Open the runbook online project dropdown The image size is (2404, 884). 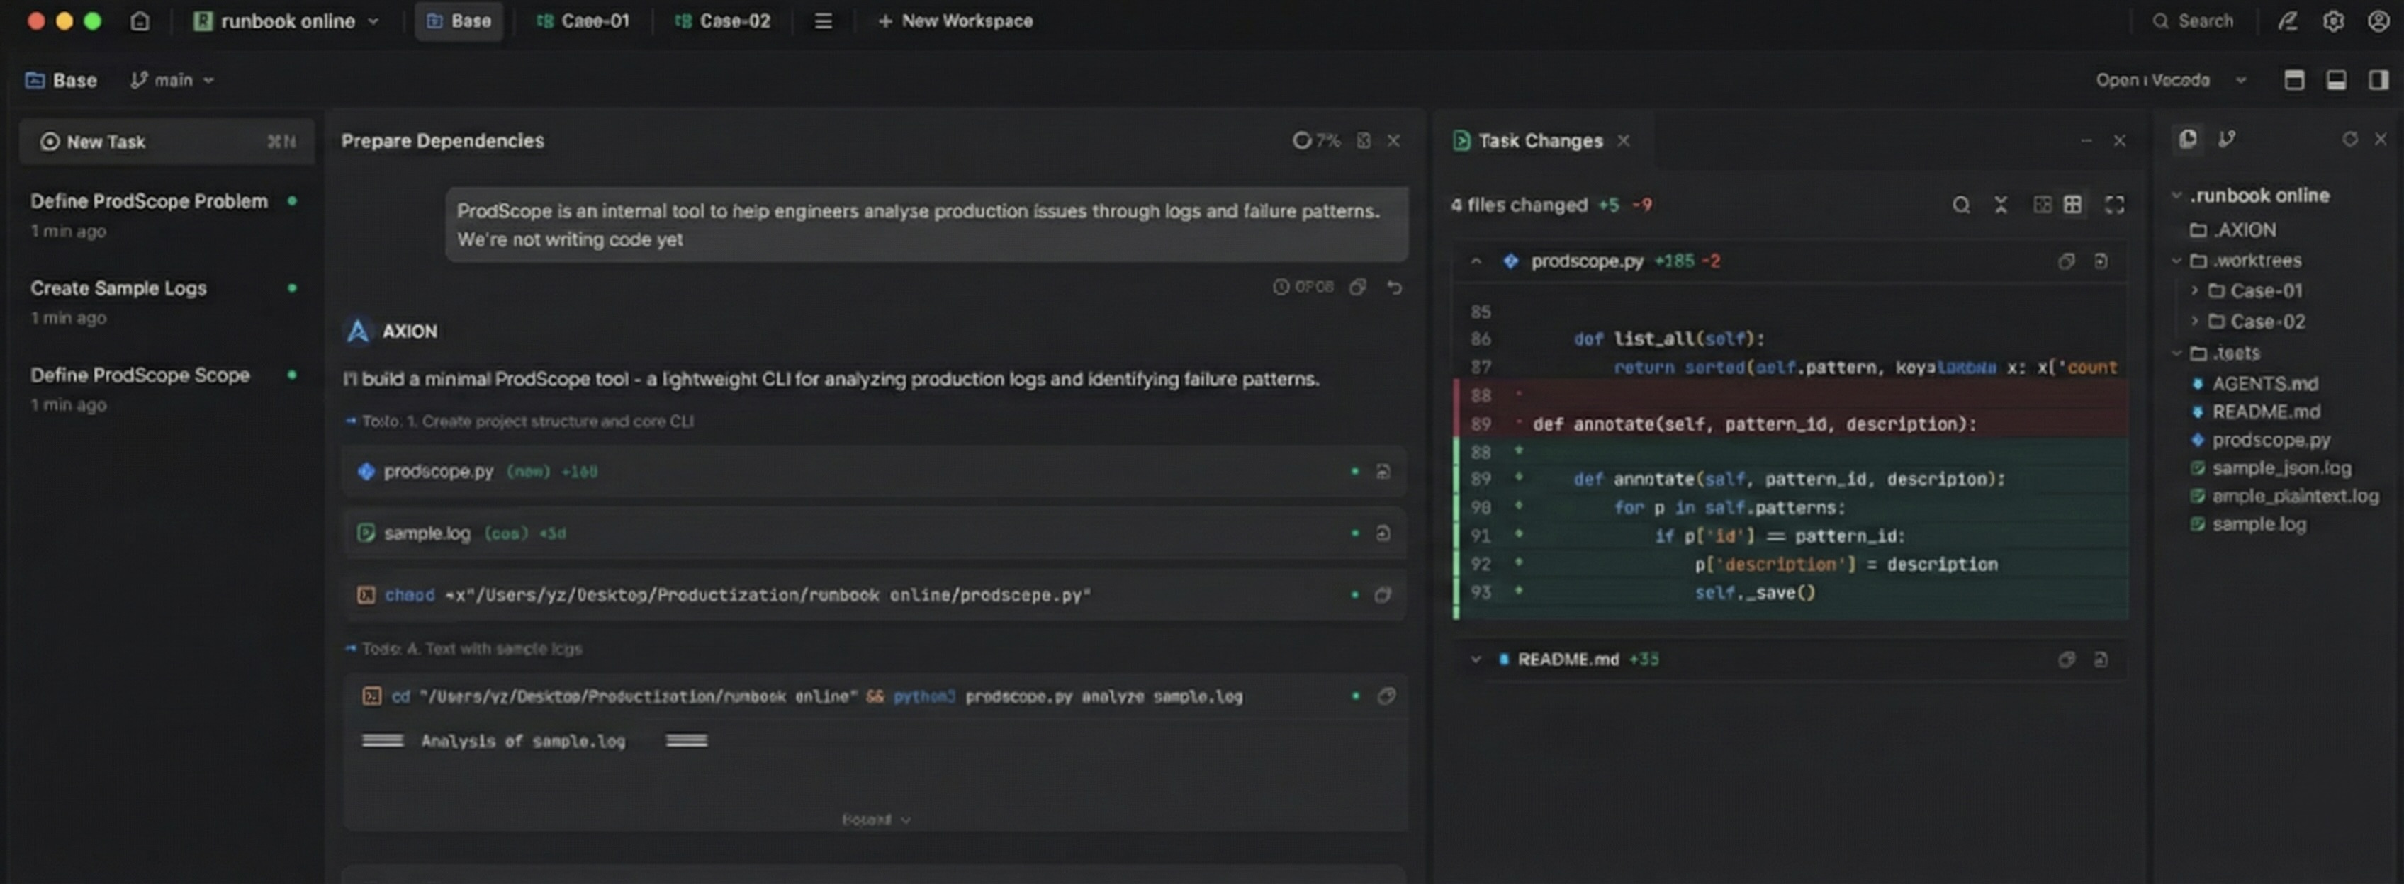pos(286,21)
